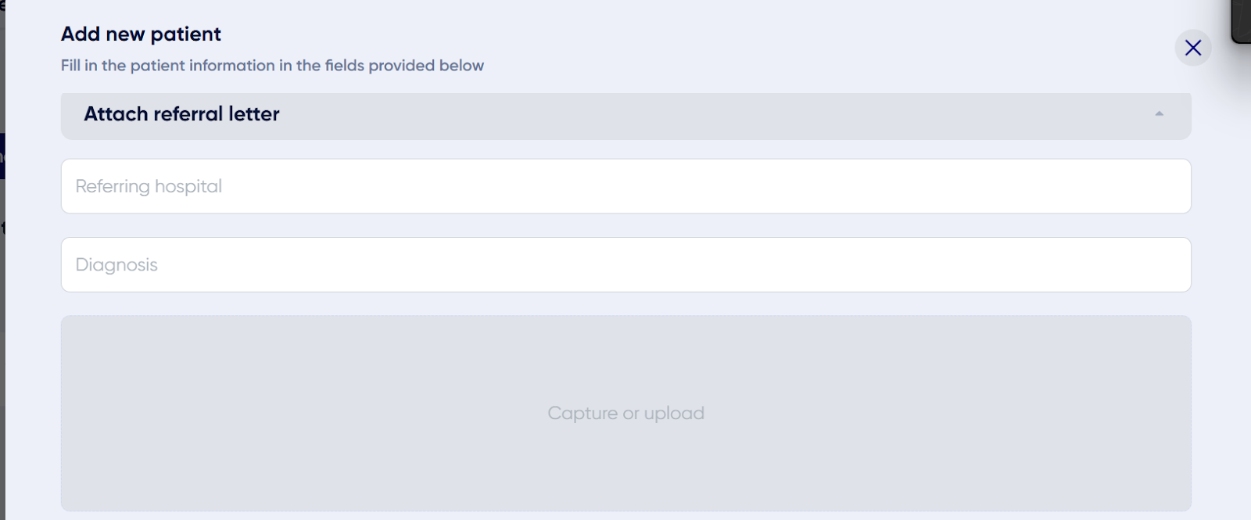Click the grey referral letter upload dropzone
The width and height of the screenshot is (1251, 520).
click(625, 413)
